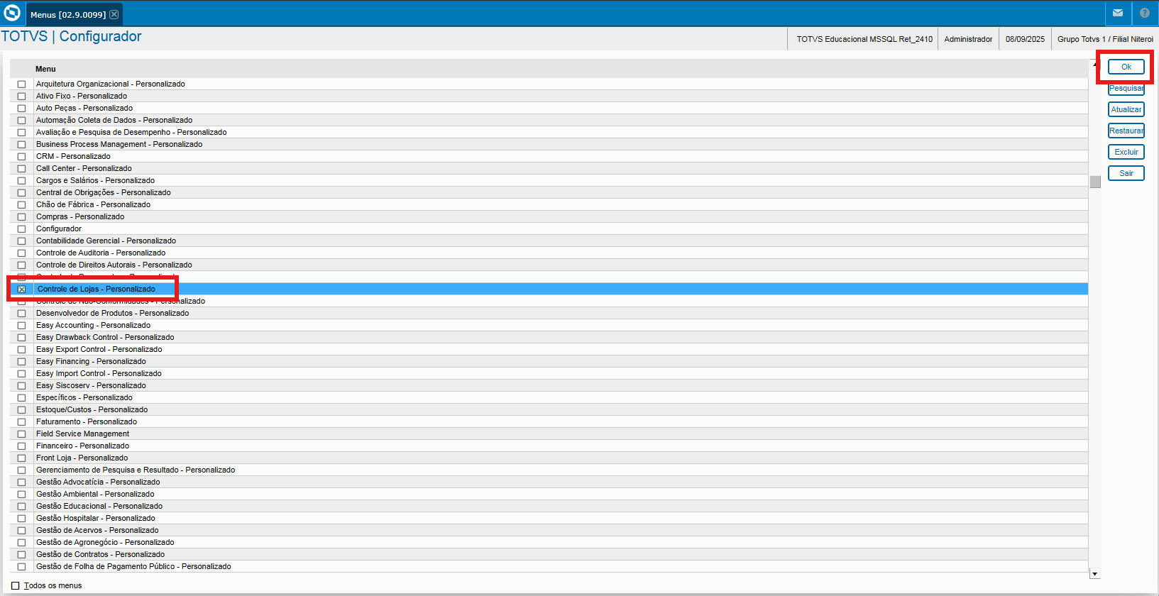Viewport: 1159px width, 596px height.
Task: Select the Easy Import Control row
Action: pyautogui.click(x=549, y=374)
